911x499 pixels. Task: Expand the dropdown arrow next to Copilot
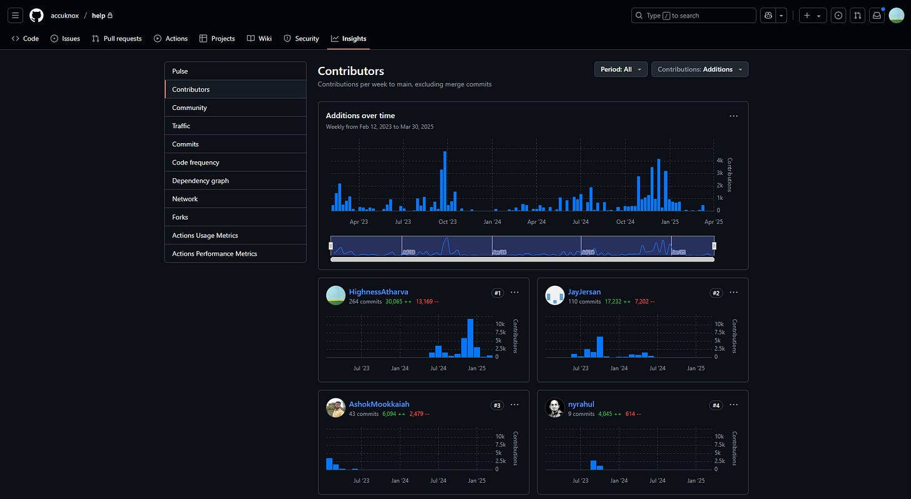coord(781,15)
